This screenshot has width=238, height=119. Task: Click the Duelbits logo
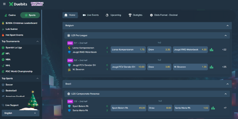pos(18,4)
